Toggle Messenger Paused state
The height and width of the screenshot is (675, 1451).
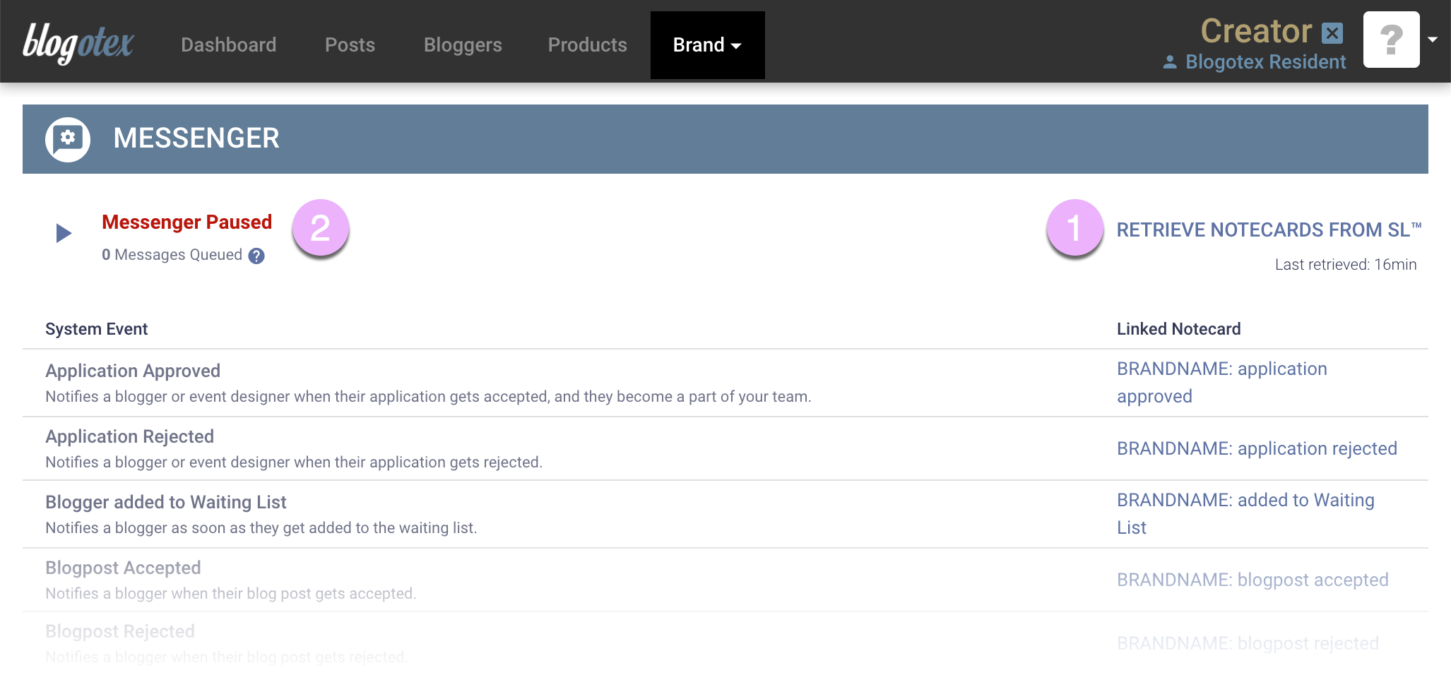coord(186,222)
